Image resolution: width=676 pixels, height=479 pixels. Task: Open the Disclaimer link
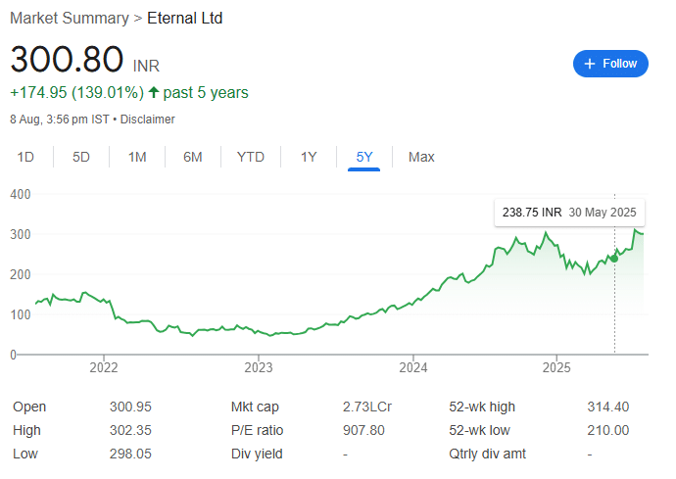pyautogui.click(x=147, y=119)
